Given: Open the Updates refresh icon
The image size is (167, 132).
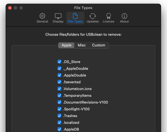Looking at the screenshot, I should [93, 16].
